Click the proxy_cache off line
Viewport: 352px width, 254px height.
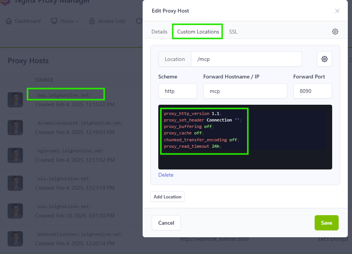[184, 133]
